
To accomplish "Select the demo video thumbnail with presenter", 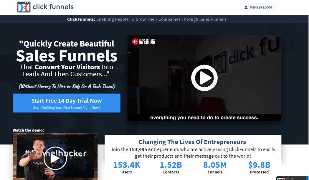I will (x=55, y=157).
